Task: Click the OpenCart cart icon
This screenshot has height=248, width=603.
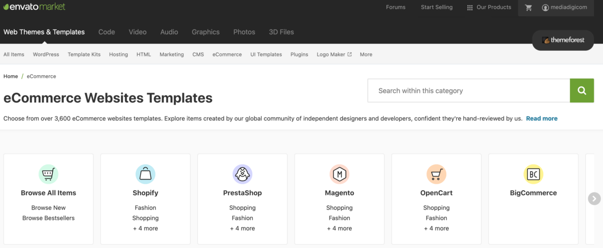Action: click(436, 174)
